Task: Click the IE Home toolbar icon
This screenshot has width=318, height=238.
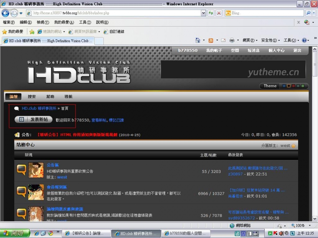Action: tap(198, 40)
